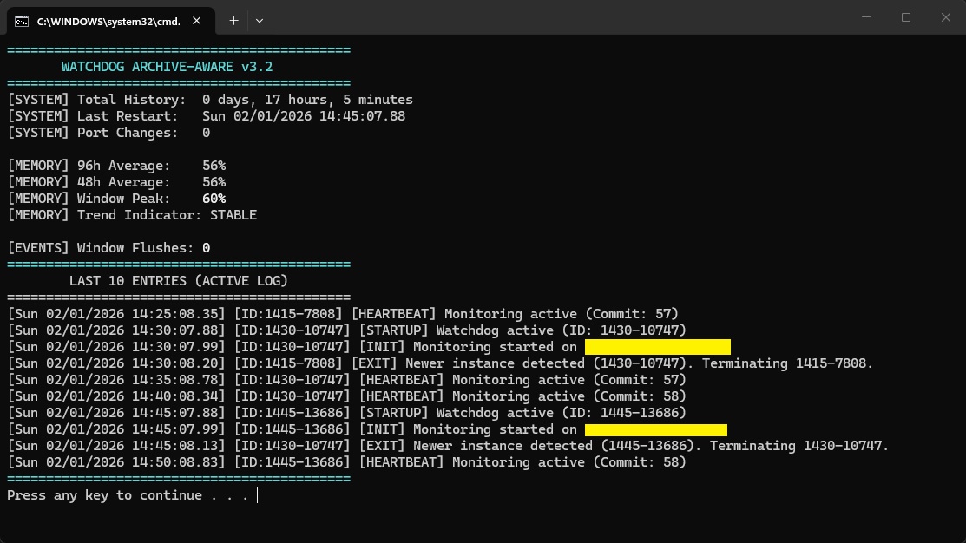
Task: Click the 14:30:08.20 EXIT log entry
Action: pos(441,363)
